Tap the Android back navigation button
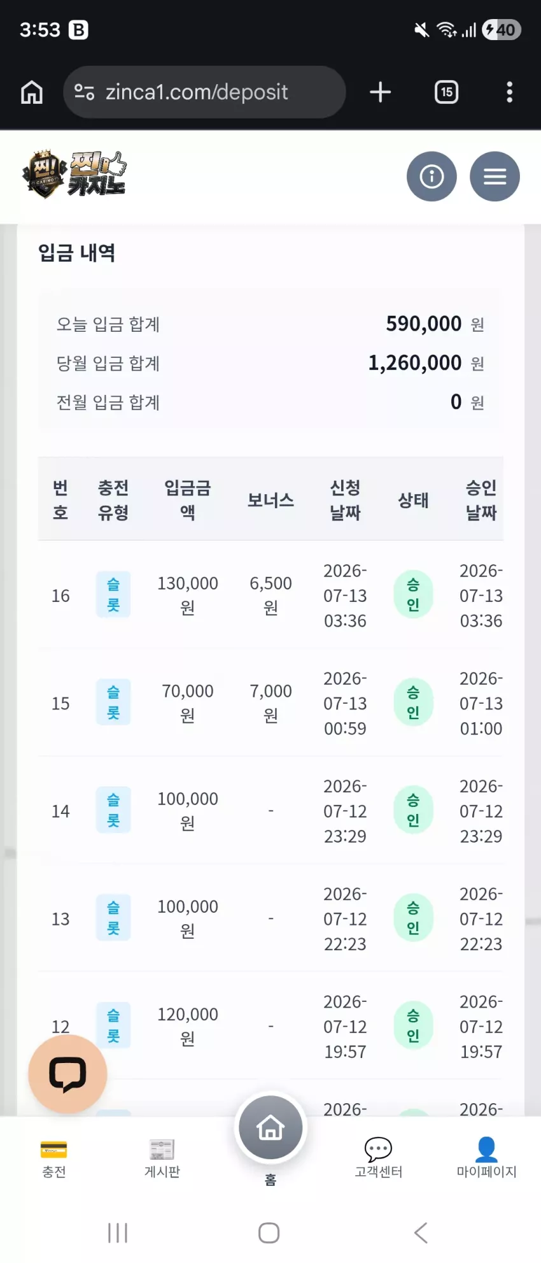 [421, 1232]
